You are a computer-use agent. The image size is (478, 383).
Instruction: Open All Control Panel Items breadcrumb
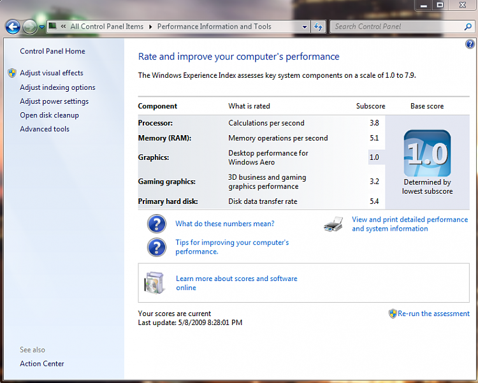coord(106,27)
